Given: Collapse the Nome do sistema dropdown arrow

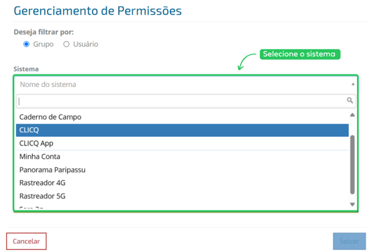Looking at the screenshot, I should pos(353,84).
